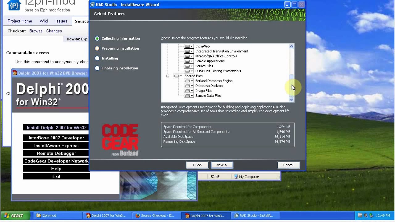Click feature list scrollbar up arrow
The height and width of the screenshot is (222, 395).
291,46
